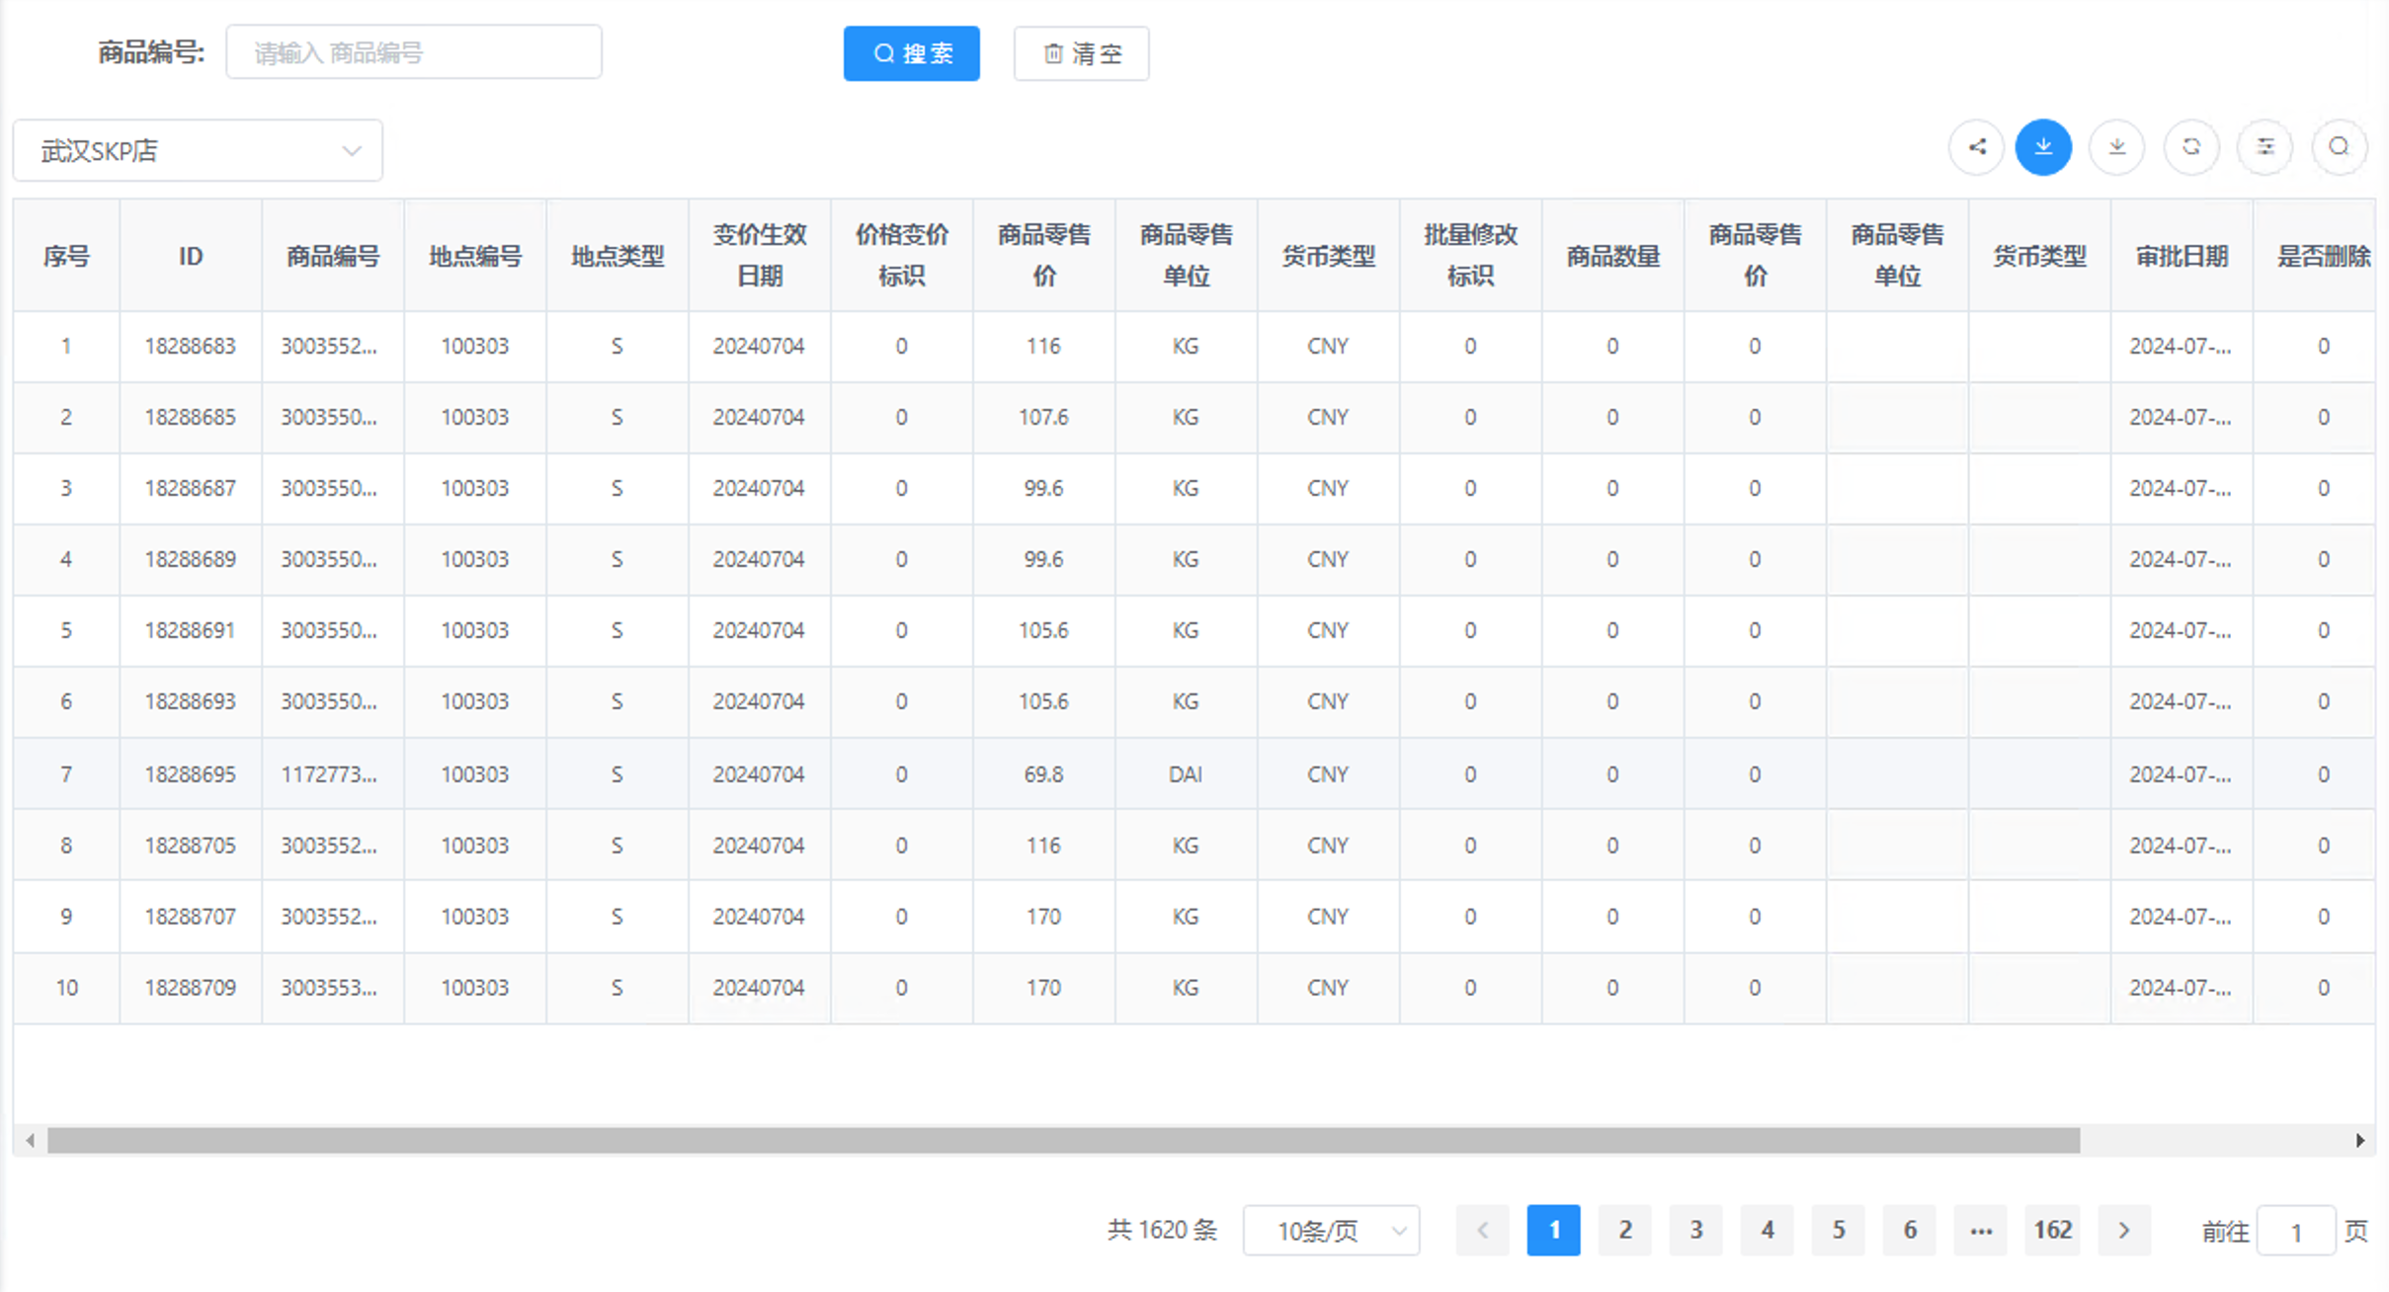Click the next page arrow
The height and width of the screenshot is (1292, 2389).
(x=2125, y=1230)
